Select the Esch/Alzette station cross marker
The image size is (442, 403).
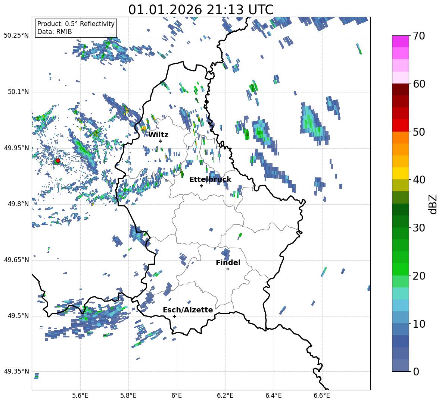[x=174, y=316]
